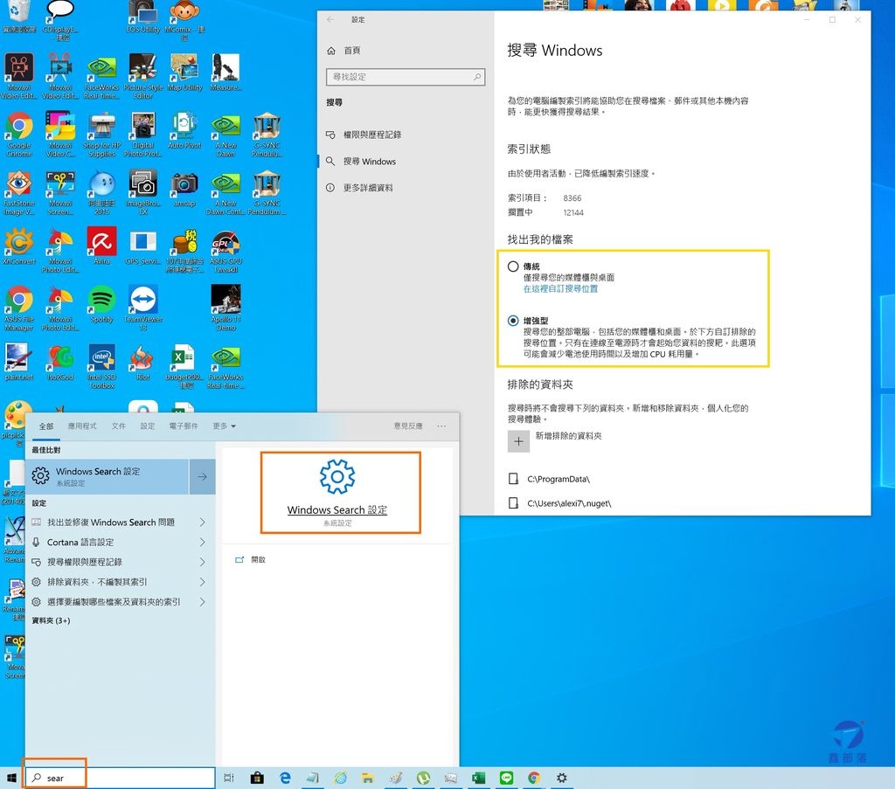
Task: Click 意見反應 in search panel
Action: click(x=408, y=426)
